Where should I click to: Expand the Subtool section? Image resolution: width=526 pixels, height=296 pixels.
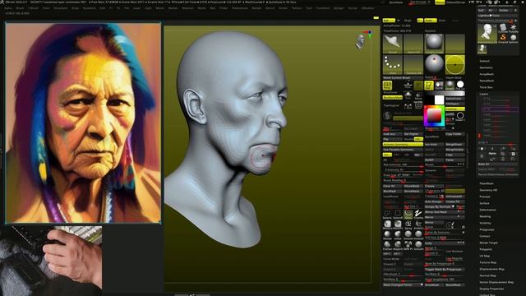pos(484,61)
